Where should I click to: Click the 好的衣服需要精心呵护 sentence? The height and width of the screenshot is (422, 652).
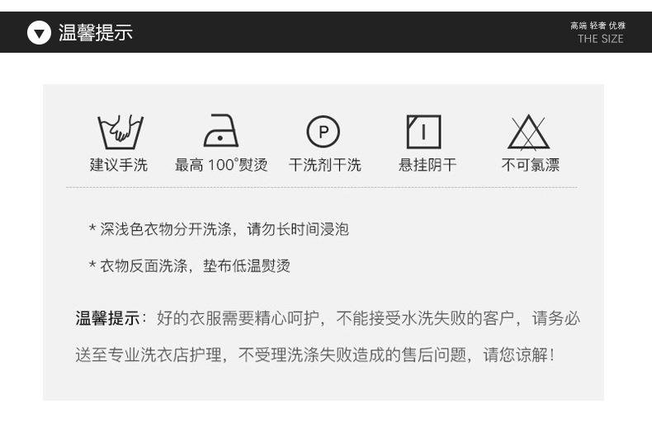point(238,319)
